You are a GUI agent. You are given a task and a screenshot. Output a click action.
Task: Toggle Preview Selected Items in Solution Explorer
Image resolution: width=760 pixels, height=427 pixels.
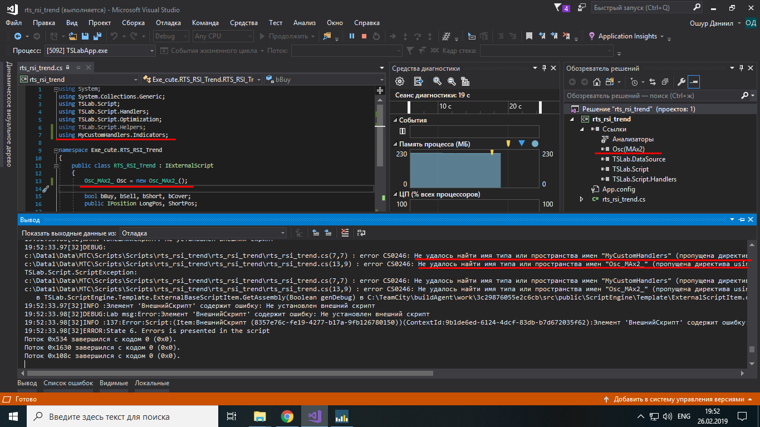click(x=693, y=82)
